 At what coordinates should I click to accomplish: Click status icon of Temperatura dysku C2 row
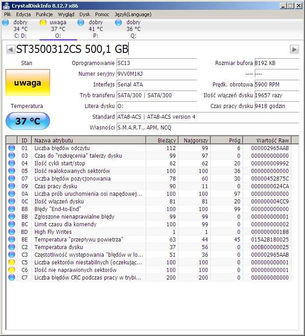click(x=12, y=247)
